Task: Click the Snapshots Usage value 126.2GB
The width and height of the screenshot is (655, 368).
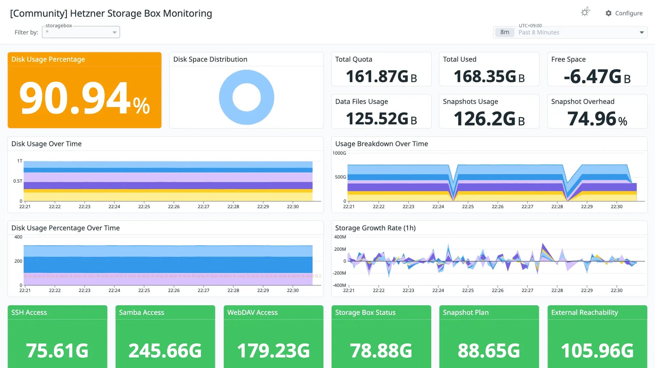Action: pyautogui.click(x=489, y=119)
